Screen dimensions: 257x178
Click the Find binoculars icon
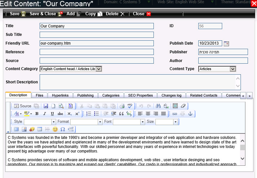coord(158,106)
